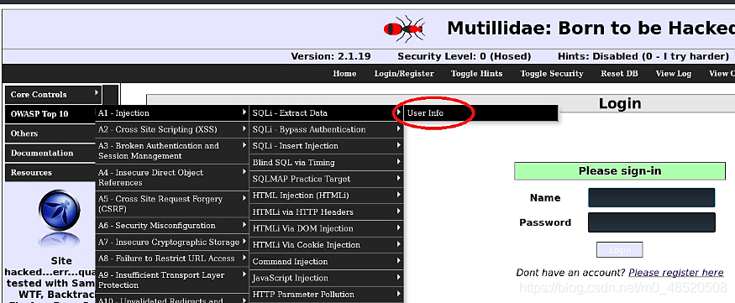Open the Others menu
Viewport: 735px width, 303px height.
pos(50,133)
